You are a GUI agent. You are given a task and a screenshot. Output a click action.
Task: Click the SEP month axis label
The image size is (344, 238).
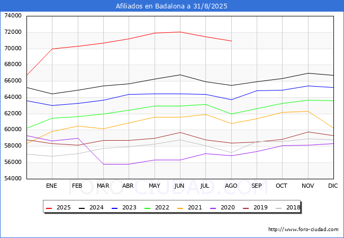(257, 186)
